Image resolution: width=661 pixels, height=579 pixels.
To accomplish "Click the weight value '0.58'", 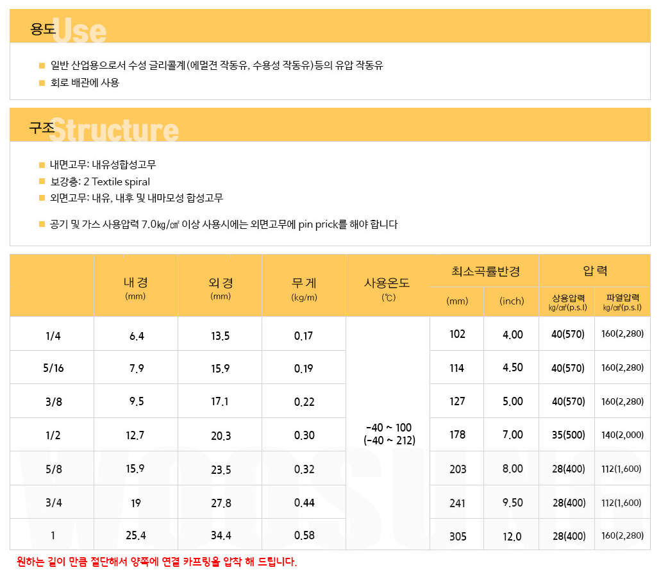I will pos(305,535).
